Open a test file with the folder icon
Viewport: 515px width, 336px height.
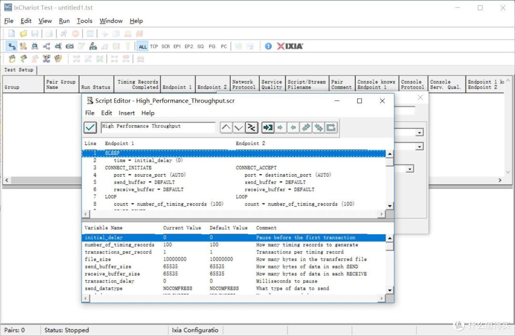pyautogui.click(x=23, y=33)
